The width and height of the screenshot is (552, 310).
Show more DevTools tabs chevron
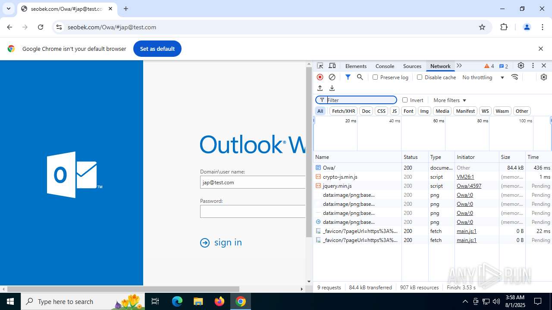(x=459, y=66)
